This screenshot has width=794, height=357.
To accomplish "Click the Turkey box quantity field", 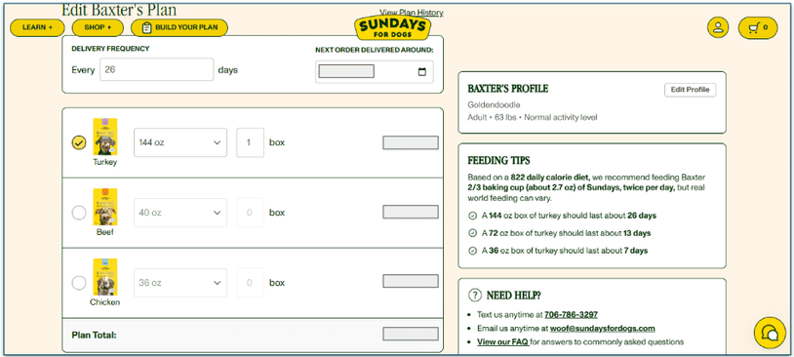I will [250, 142].
